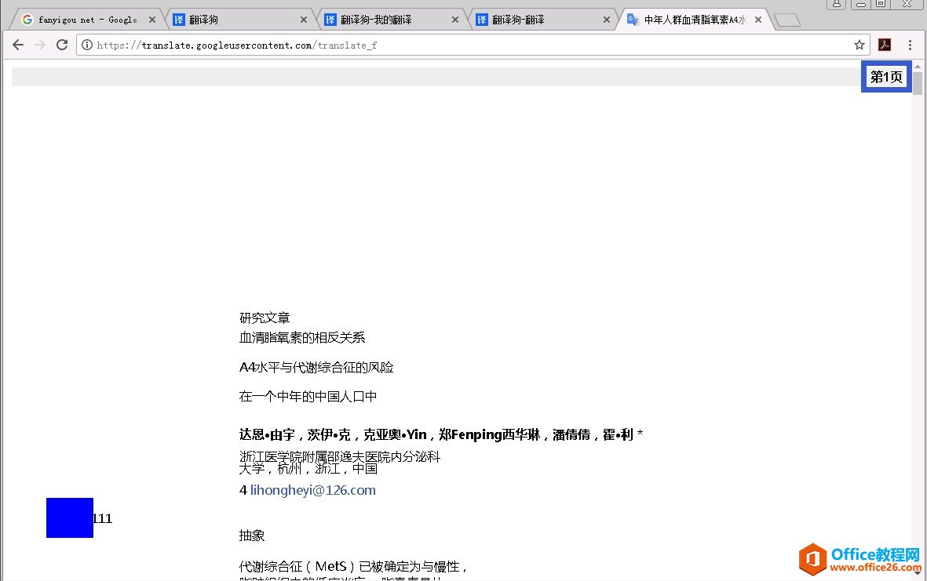Click the 第1页 page indicator button

(886, 77)
